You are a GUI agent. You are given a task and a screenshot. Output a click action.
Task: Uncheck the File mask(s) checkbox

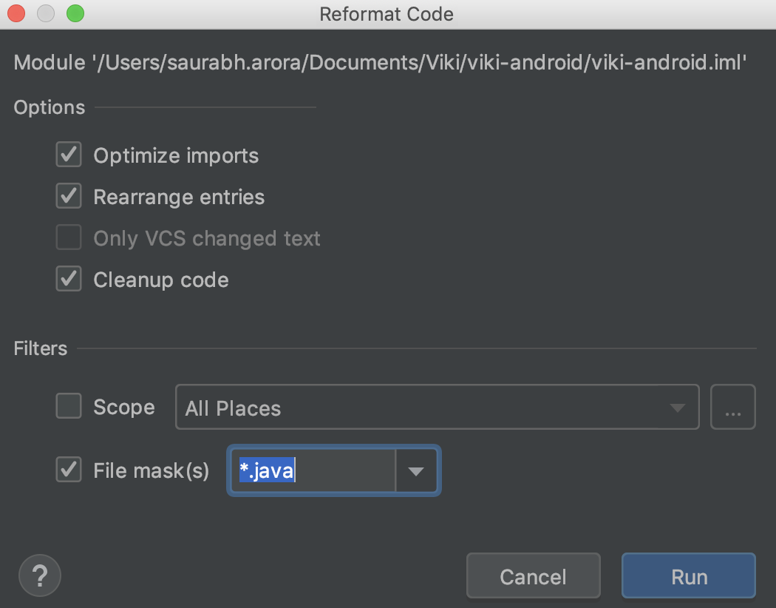68,470
